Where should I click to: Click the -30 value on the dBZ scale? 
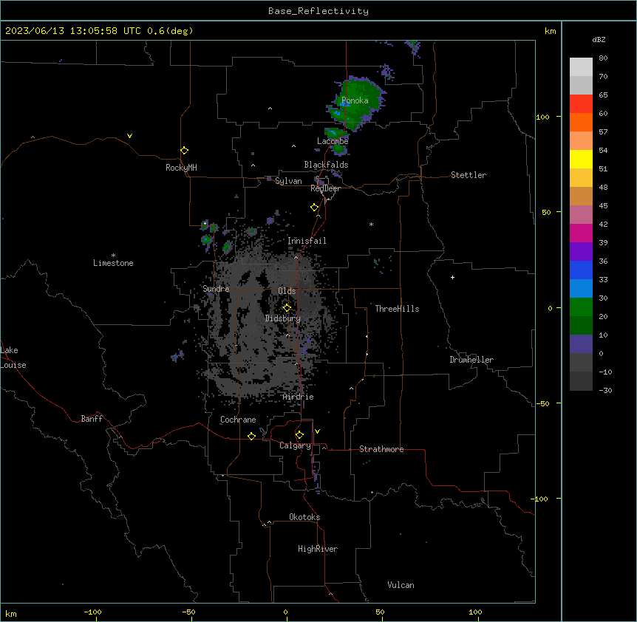605,390
